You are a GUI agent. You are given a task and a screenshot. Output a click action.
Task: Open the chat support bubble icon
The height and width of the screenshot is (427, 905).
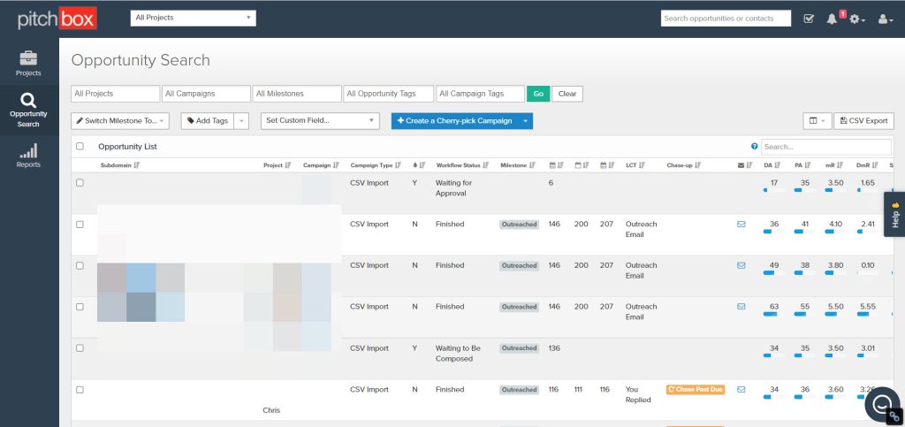881,405
